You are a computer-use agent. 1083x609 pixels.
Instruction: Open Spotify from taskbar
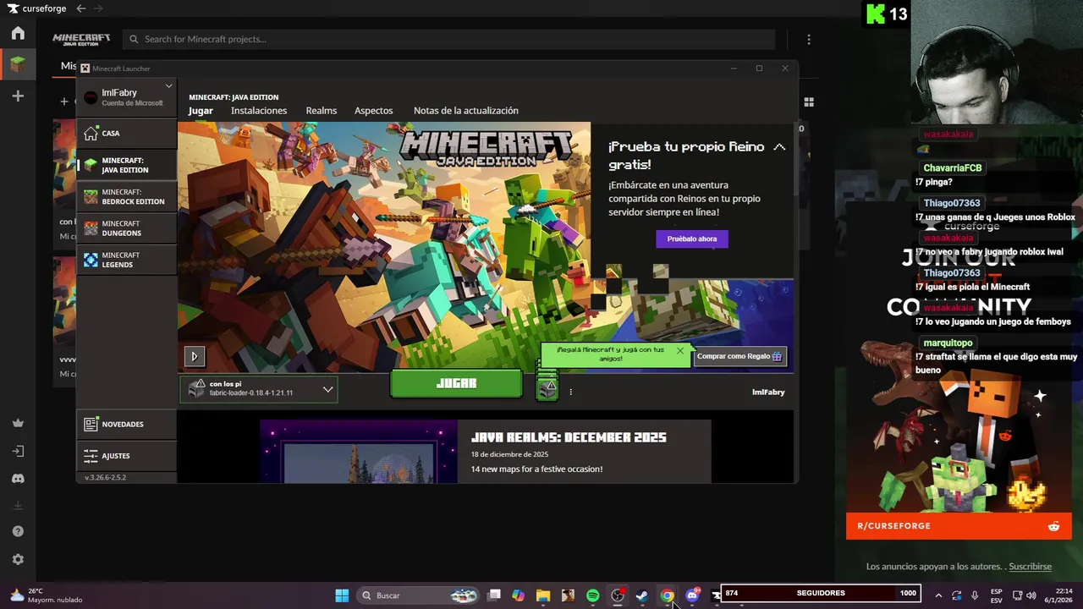coord(593,595)
